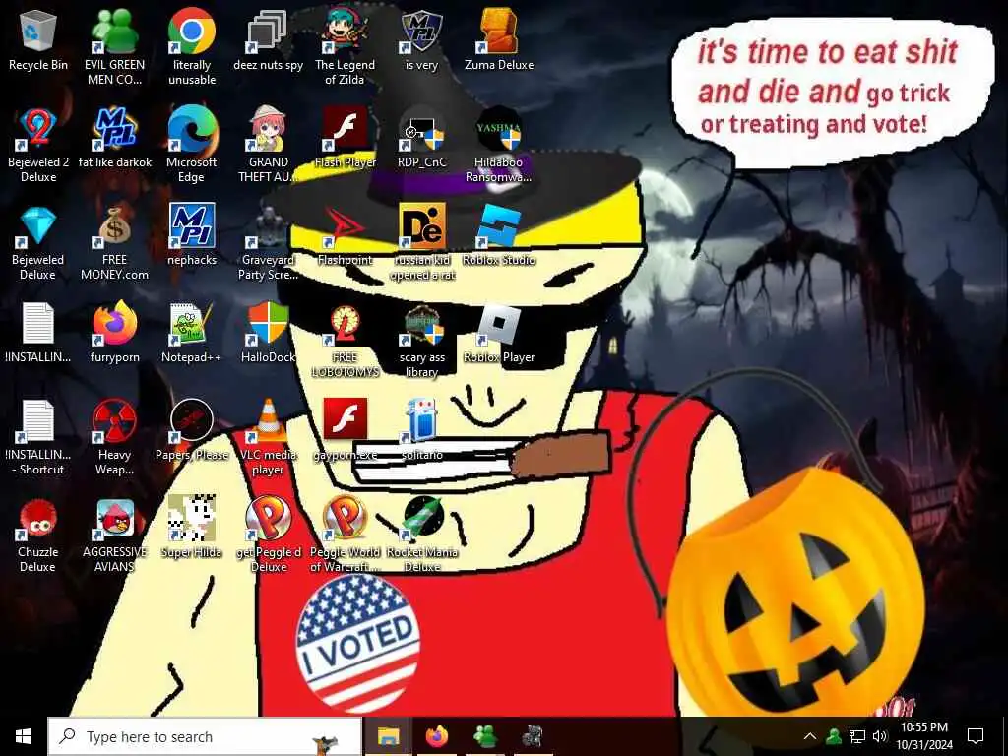This screenshot has width=1008, height=756.
Task: Open FREE LOBOTOMYS shortcut
Action: pyautogui.click(x=346, y=341)
